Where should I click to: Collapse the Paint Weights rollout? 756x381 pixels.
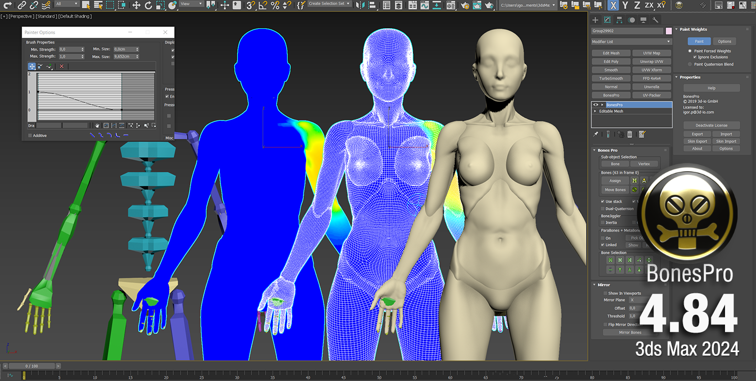coord(677,29)
